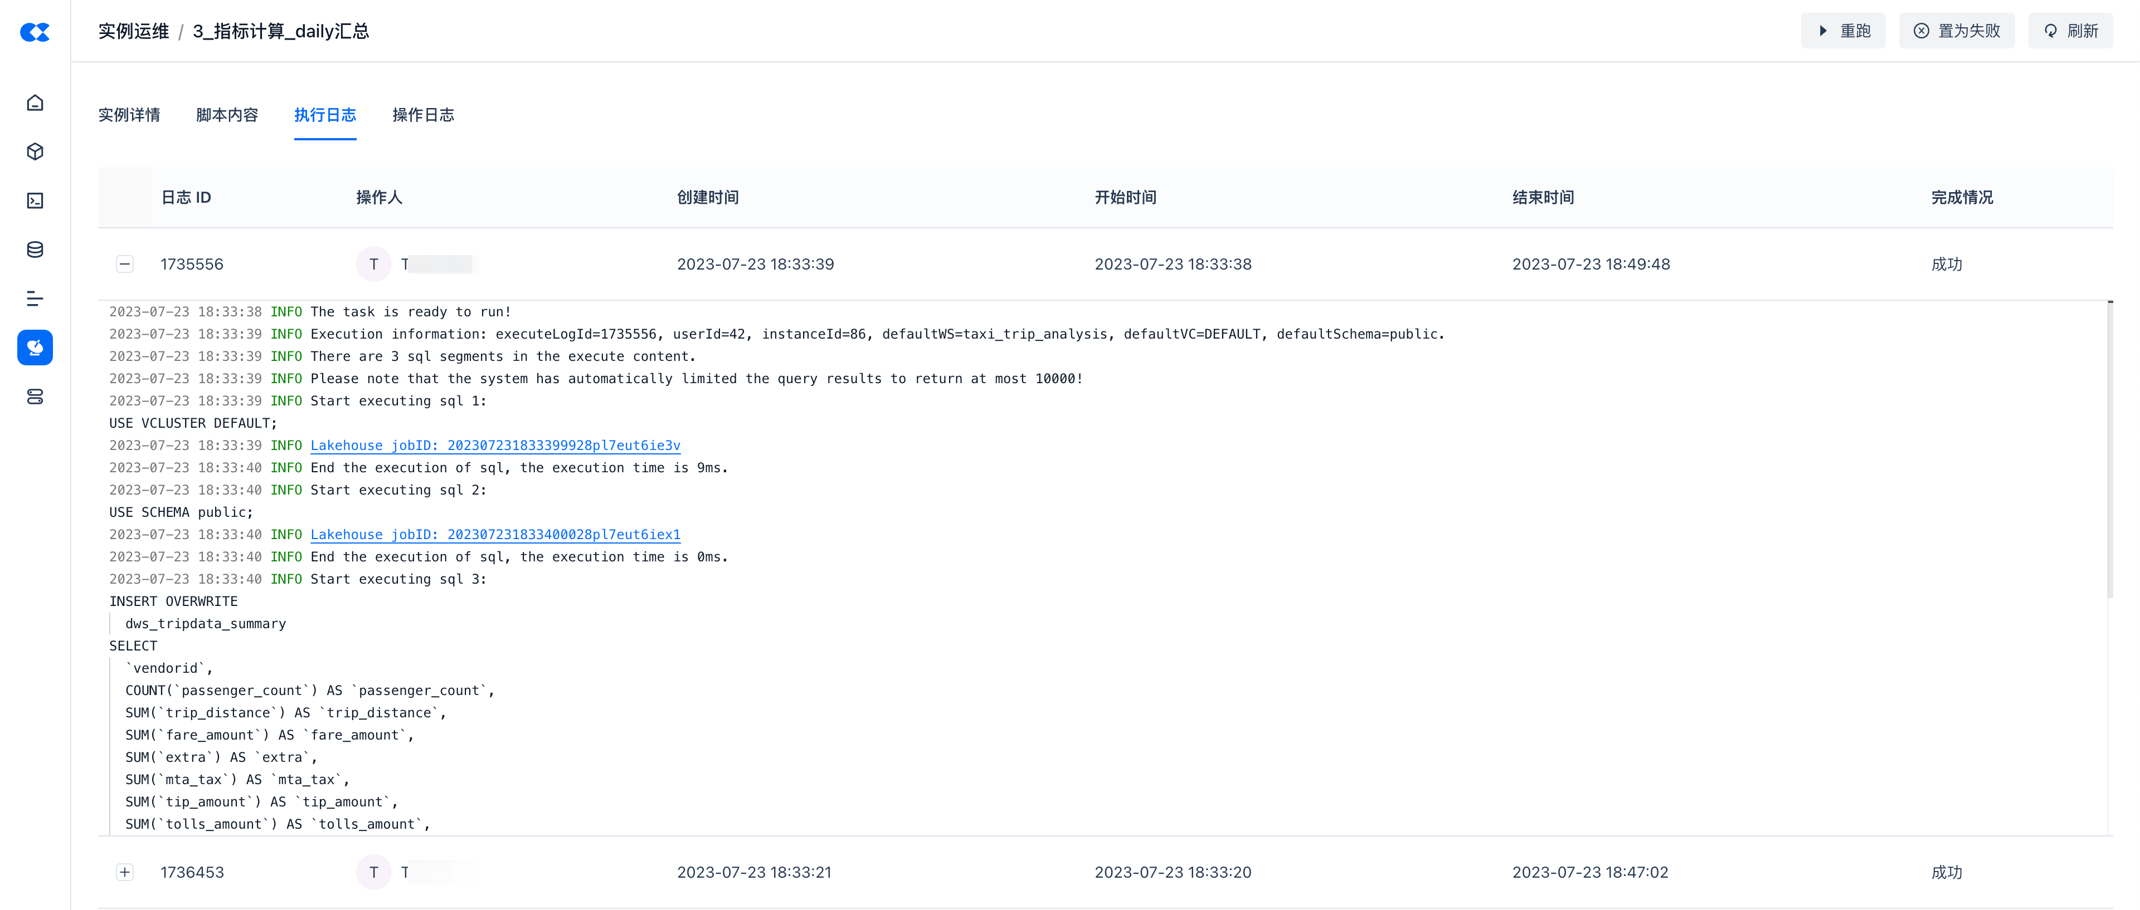Collapse the log row 1735556

(125, 264)
